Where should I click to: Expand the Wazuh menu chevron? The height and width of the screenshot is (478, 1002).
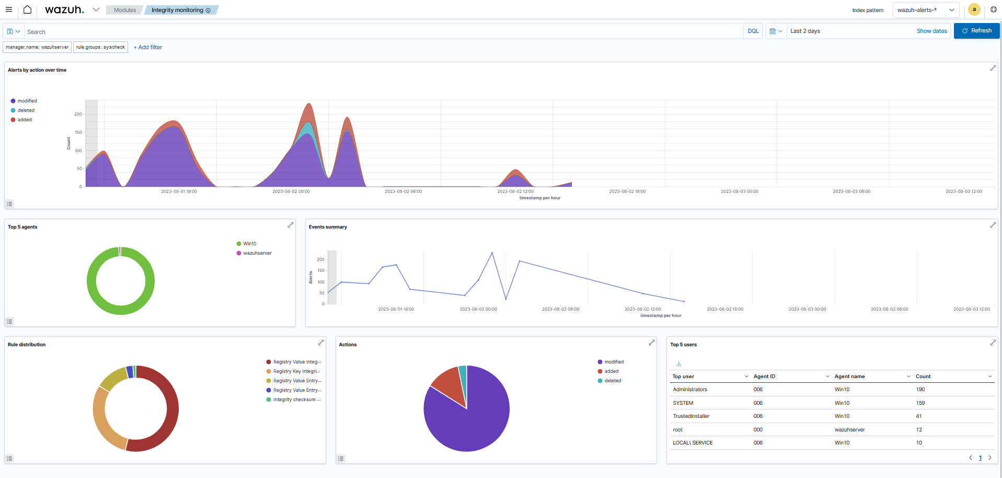(96, 9)
